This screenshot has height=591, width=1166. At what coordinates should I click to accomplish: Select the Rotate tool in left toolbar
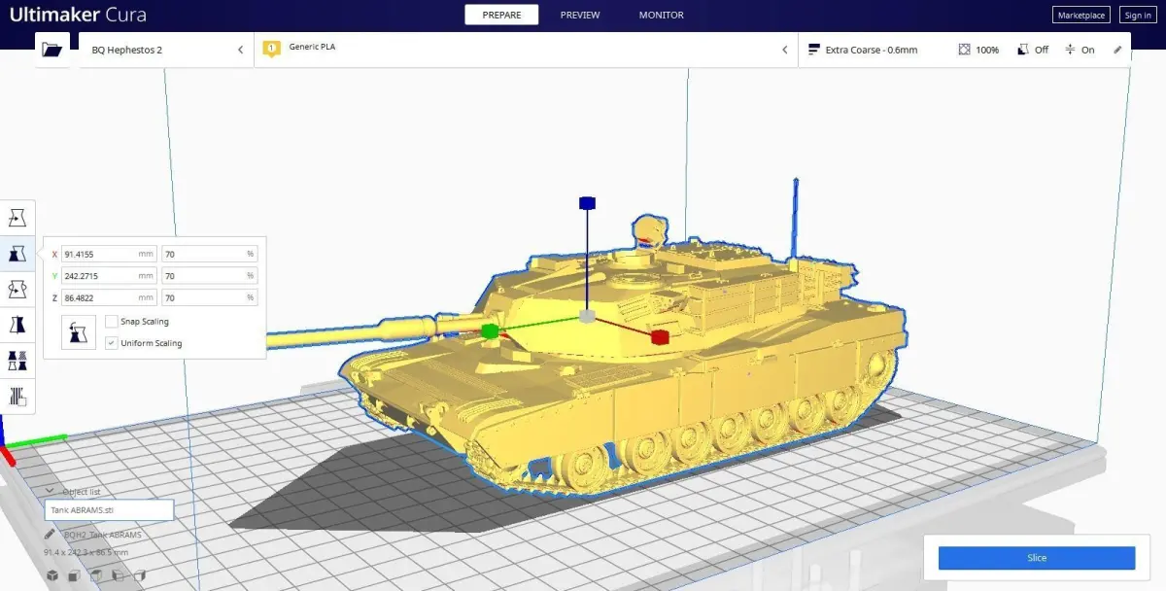(x=17, y=289)
